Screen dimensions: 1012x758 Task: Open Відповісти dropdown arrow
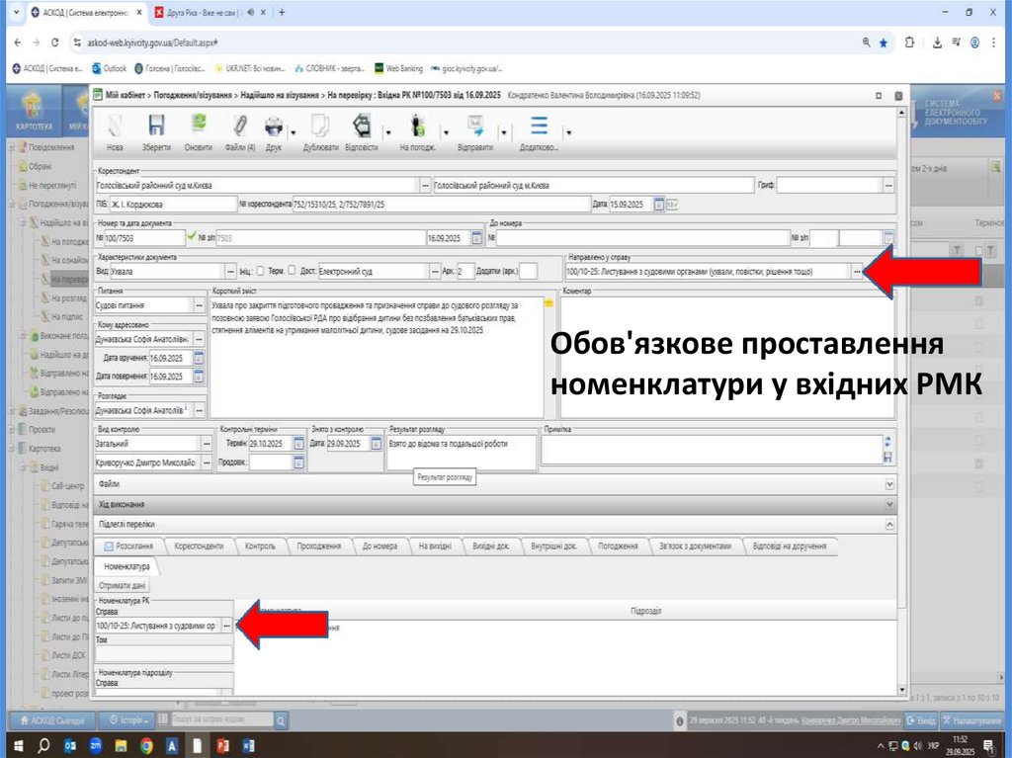coord(387,132)
